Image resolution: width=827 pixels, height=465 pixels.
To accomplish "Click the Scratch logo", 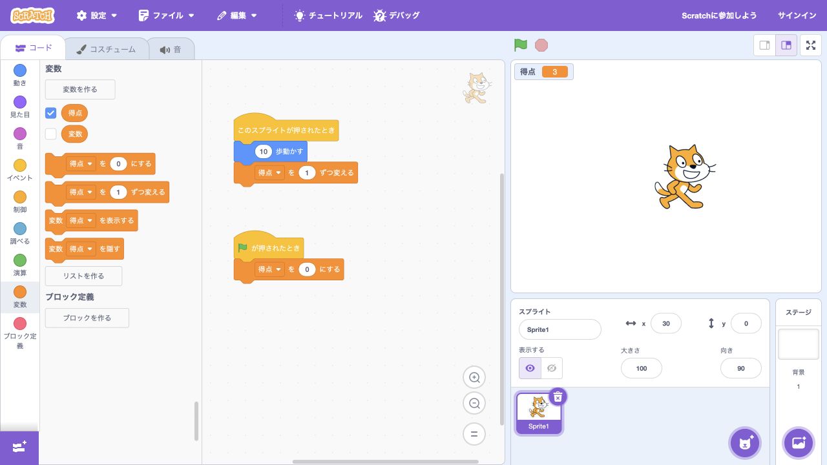I will pos(32,15).
